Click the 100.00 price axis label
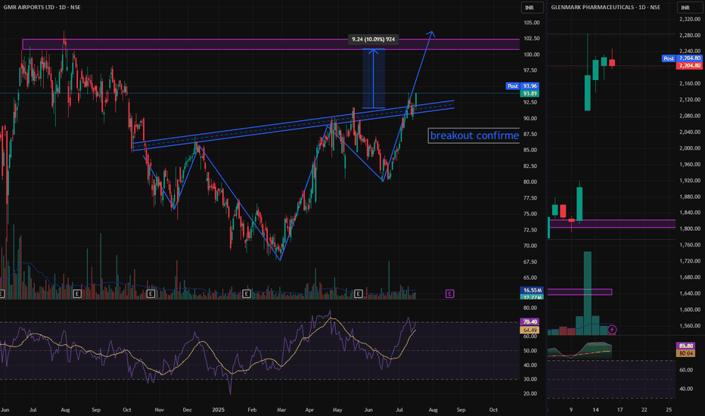 coord(532,54)
